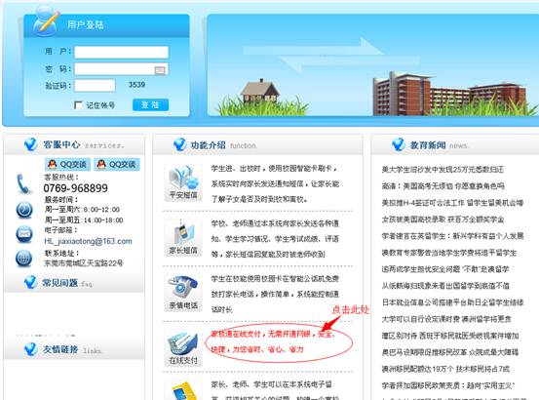
Task: Click the 登陆 login button
Action: (150, 105)
